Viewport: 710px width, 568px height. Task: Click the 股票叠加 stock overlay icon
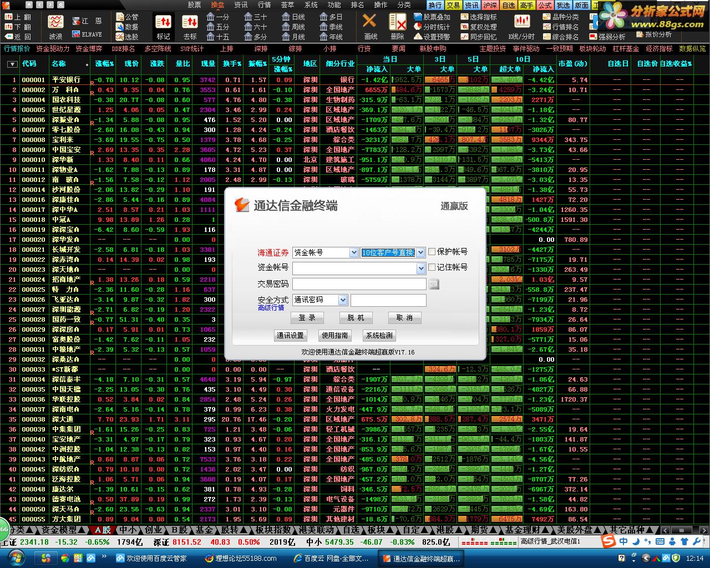[x=432, y=17]
